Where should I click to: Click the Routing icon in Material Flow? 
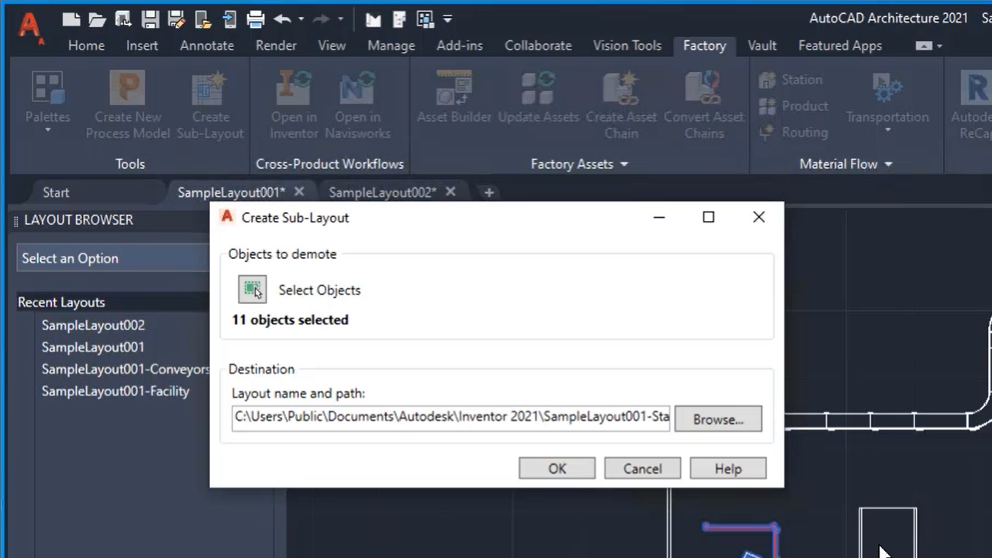point(767,133)
